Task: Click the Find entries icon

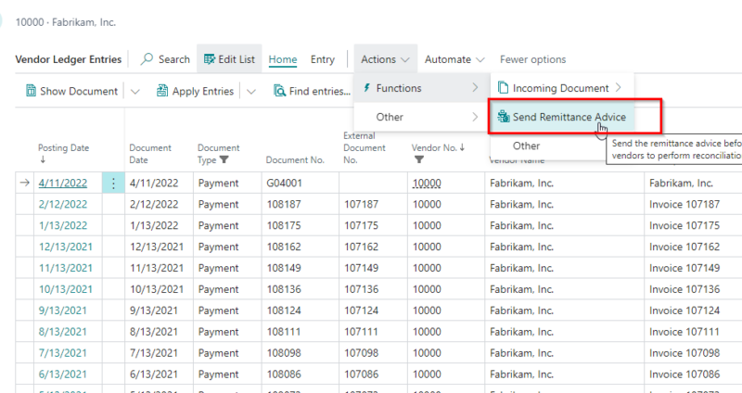Action: point(279,91)
